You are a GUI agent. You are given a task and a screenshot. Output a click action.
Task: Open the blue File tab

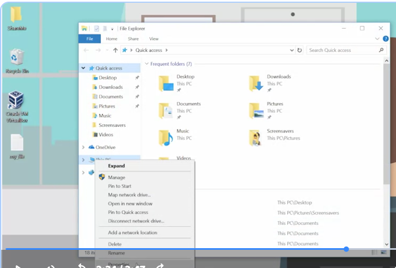(x=89, y=39)
